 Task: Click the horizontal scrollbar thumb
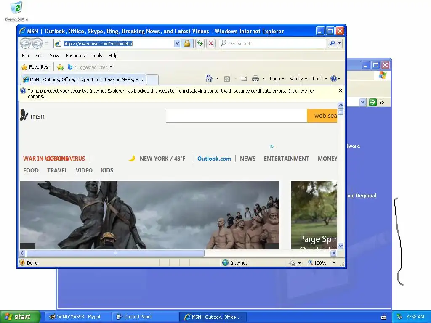pos(115,253)
